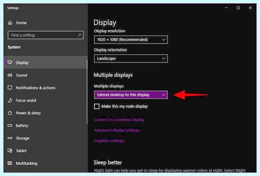Click the Sleep better heading
The height and width of the screenshot is (176, 260).
pyautogui.click(x=108, y=163)
